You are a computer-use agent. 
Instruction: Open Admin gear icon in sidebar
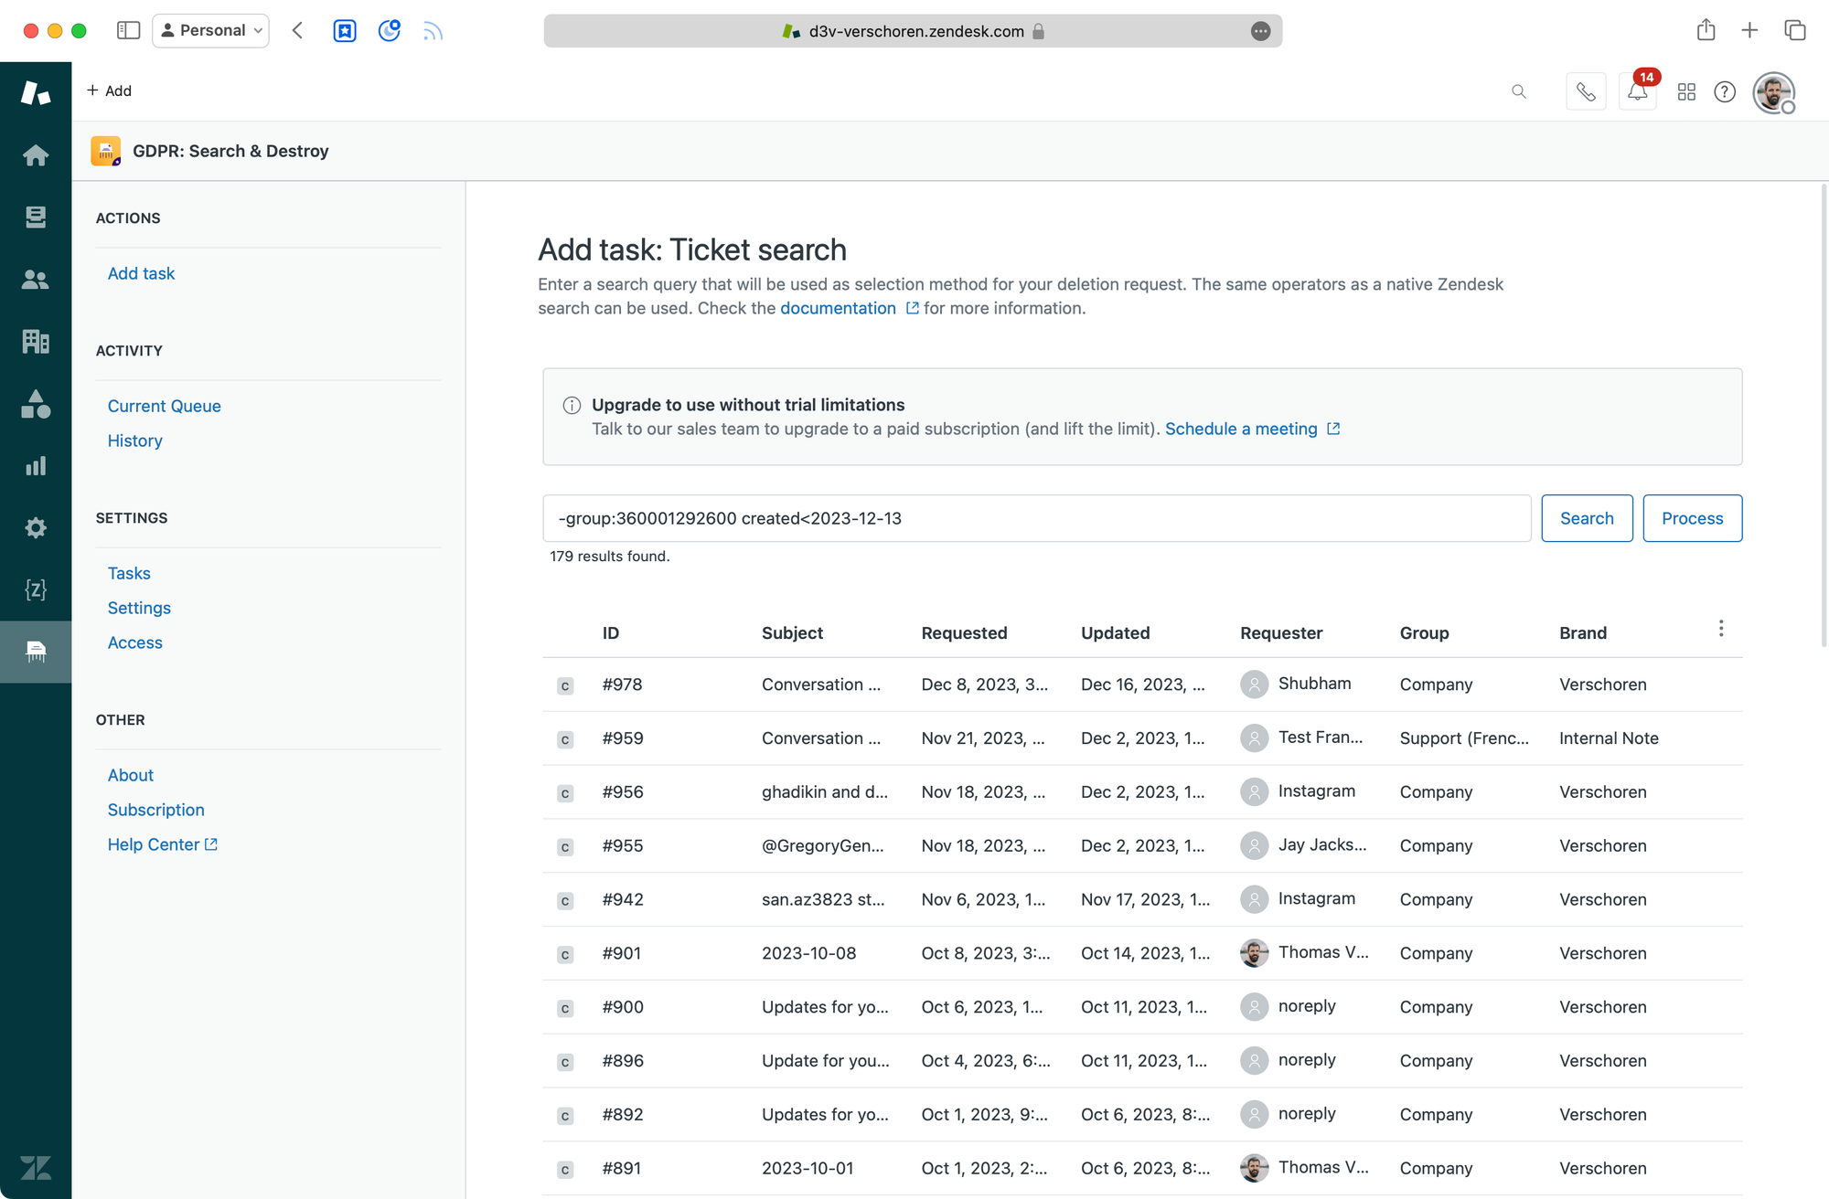coord(36,528)
